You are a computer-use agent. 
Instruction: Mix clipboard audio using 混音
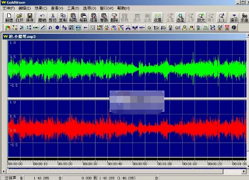pyautogui.click(x=94, y=18)
